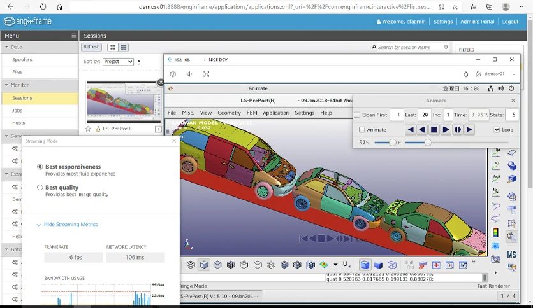Star the LS-PrePost session
Screen dimensions: 533x308
pyautogui.click(x=88, y=129)
